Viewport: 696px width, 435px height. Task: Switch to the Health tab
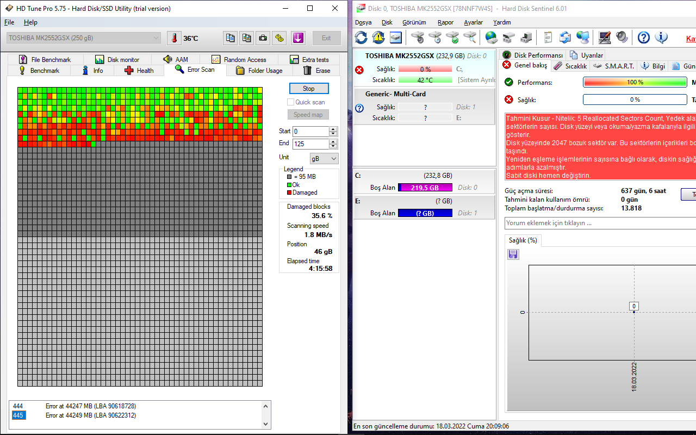(x=139, y=71)
